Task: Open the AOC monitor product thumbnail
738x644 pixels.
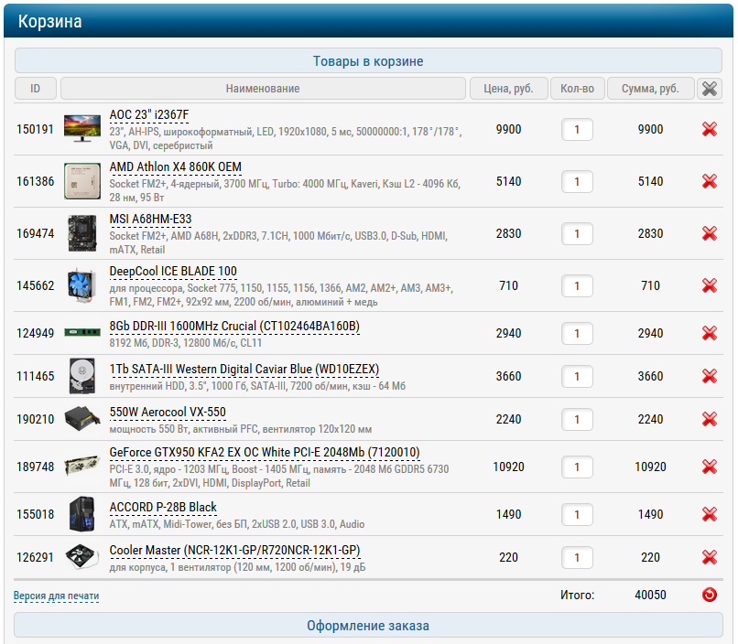Action: [82, 128]
